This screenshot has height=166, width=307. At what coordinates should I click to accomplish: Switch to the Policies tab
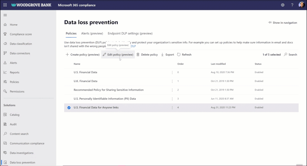[71, 33]
